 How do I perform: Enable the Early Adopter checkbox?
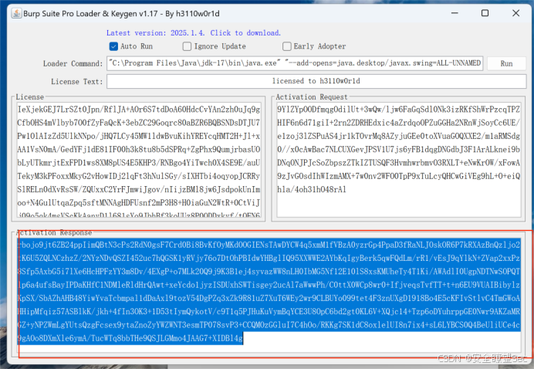click(x=287, y=46)
